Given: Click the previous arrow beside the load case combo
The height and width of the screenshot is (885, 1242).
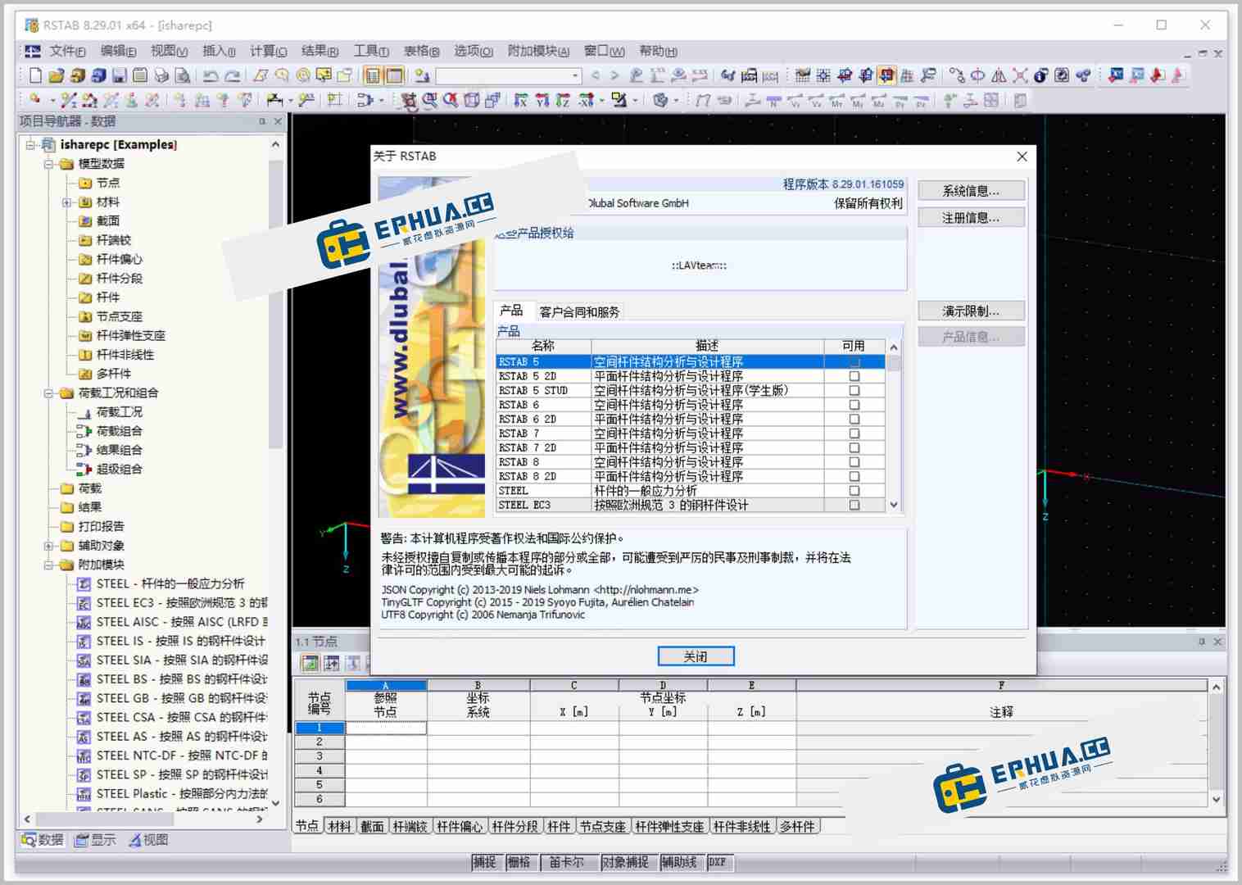Looking at the screenshot, I should point(596,75).
